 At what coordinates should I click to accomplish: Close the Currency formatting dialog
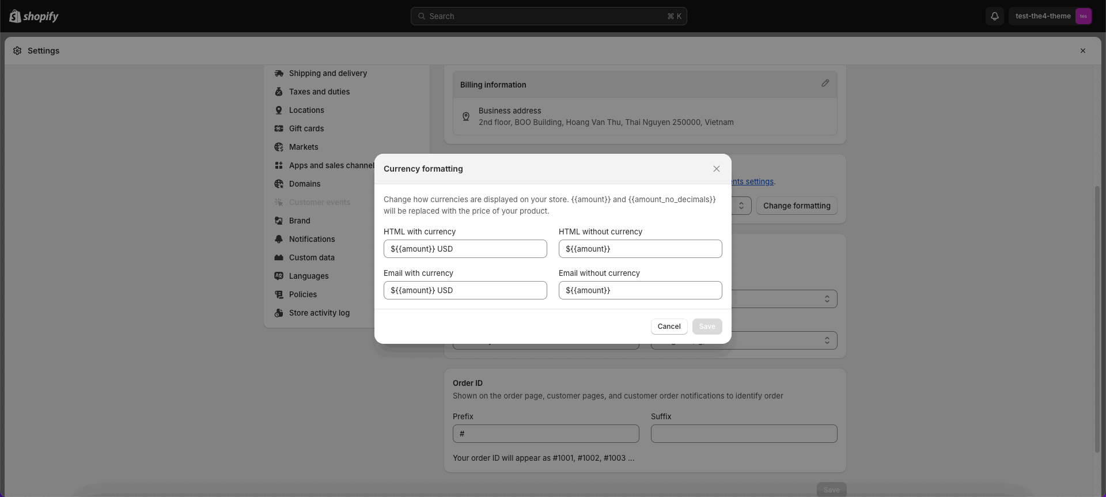pyautogui.click(x=717, y=169)
